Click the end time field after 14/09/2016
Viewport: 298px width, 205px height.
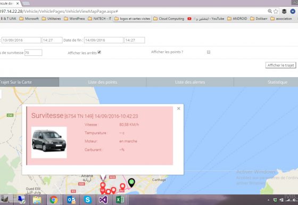[x=134, y=40]
